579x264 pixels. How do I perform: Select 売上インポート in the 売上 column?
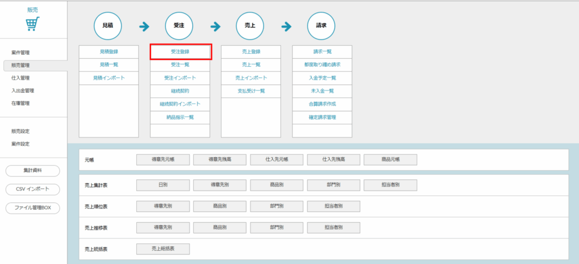coord(250,78)
